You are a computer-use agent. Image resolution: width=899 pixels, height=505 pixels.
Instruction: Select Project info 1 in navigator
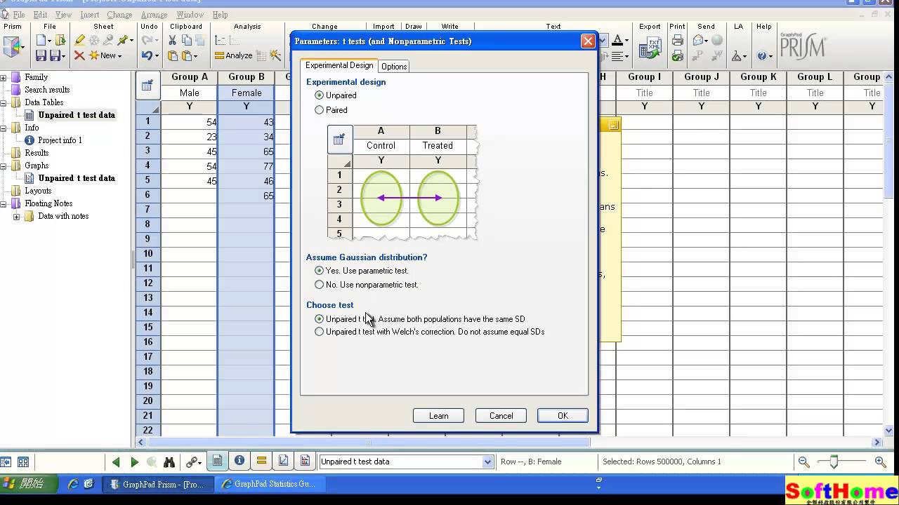click(x=60, y=140)
